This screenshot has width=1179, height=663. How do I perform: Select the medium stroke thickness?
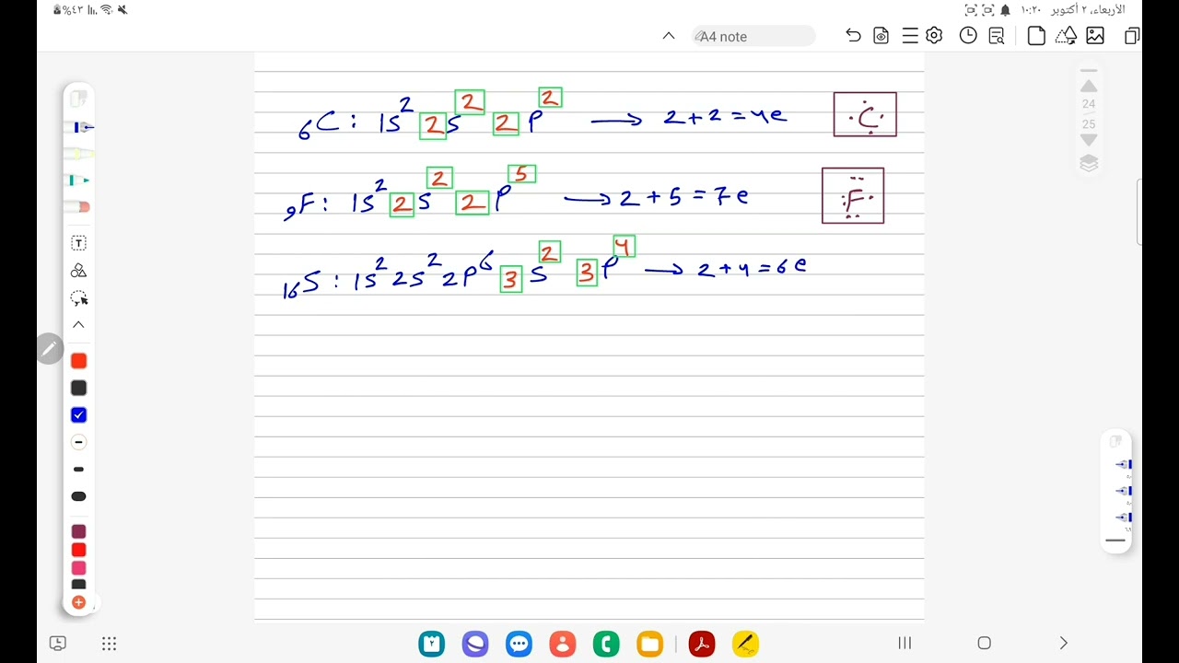[78, 470]
